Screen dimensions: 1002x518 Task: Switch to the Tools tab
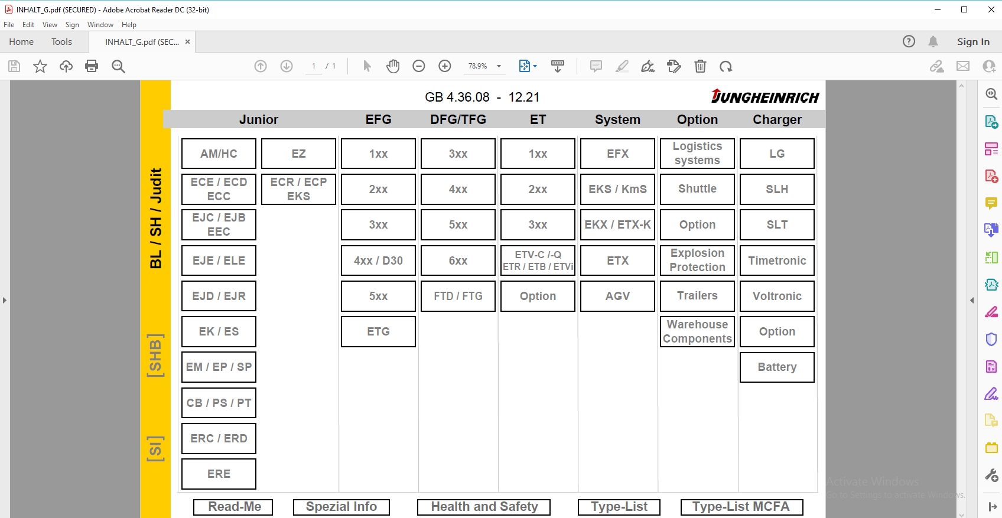61,42
